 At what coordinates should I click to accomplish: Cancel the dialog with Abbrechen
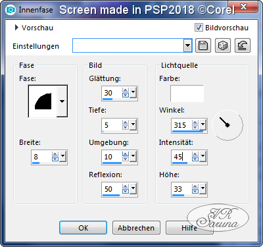point(136,228)
